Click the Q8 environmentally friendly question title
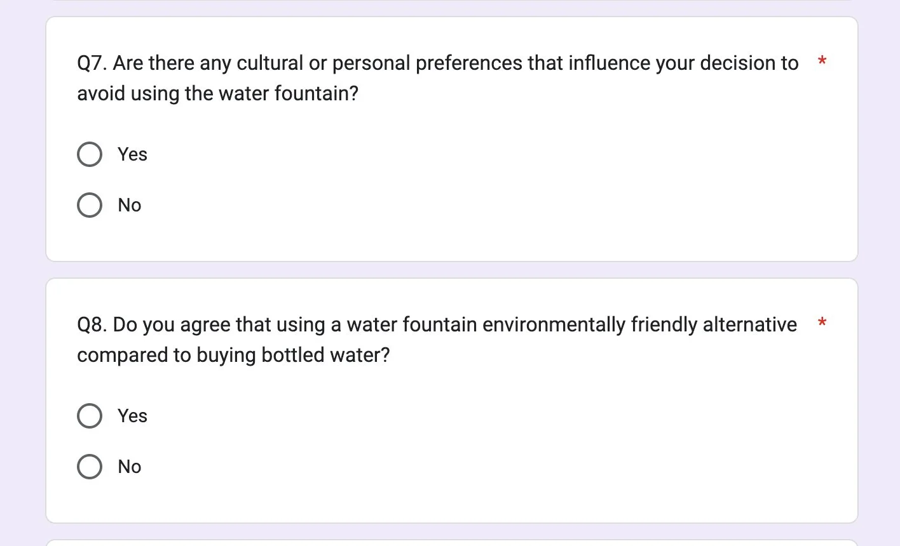 [437, 325]
